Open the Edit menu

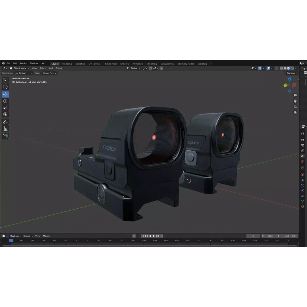(15, 63)
